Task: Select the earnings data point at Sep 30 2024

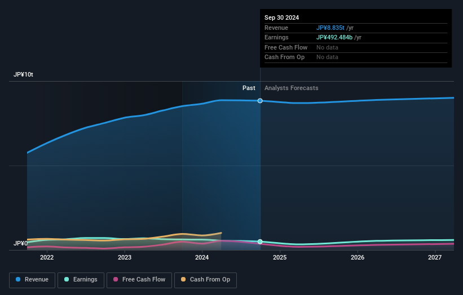Action: tap(260, 242)
